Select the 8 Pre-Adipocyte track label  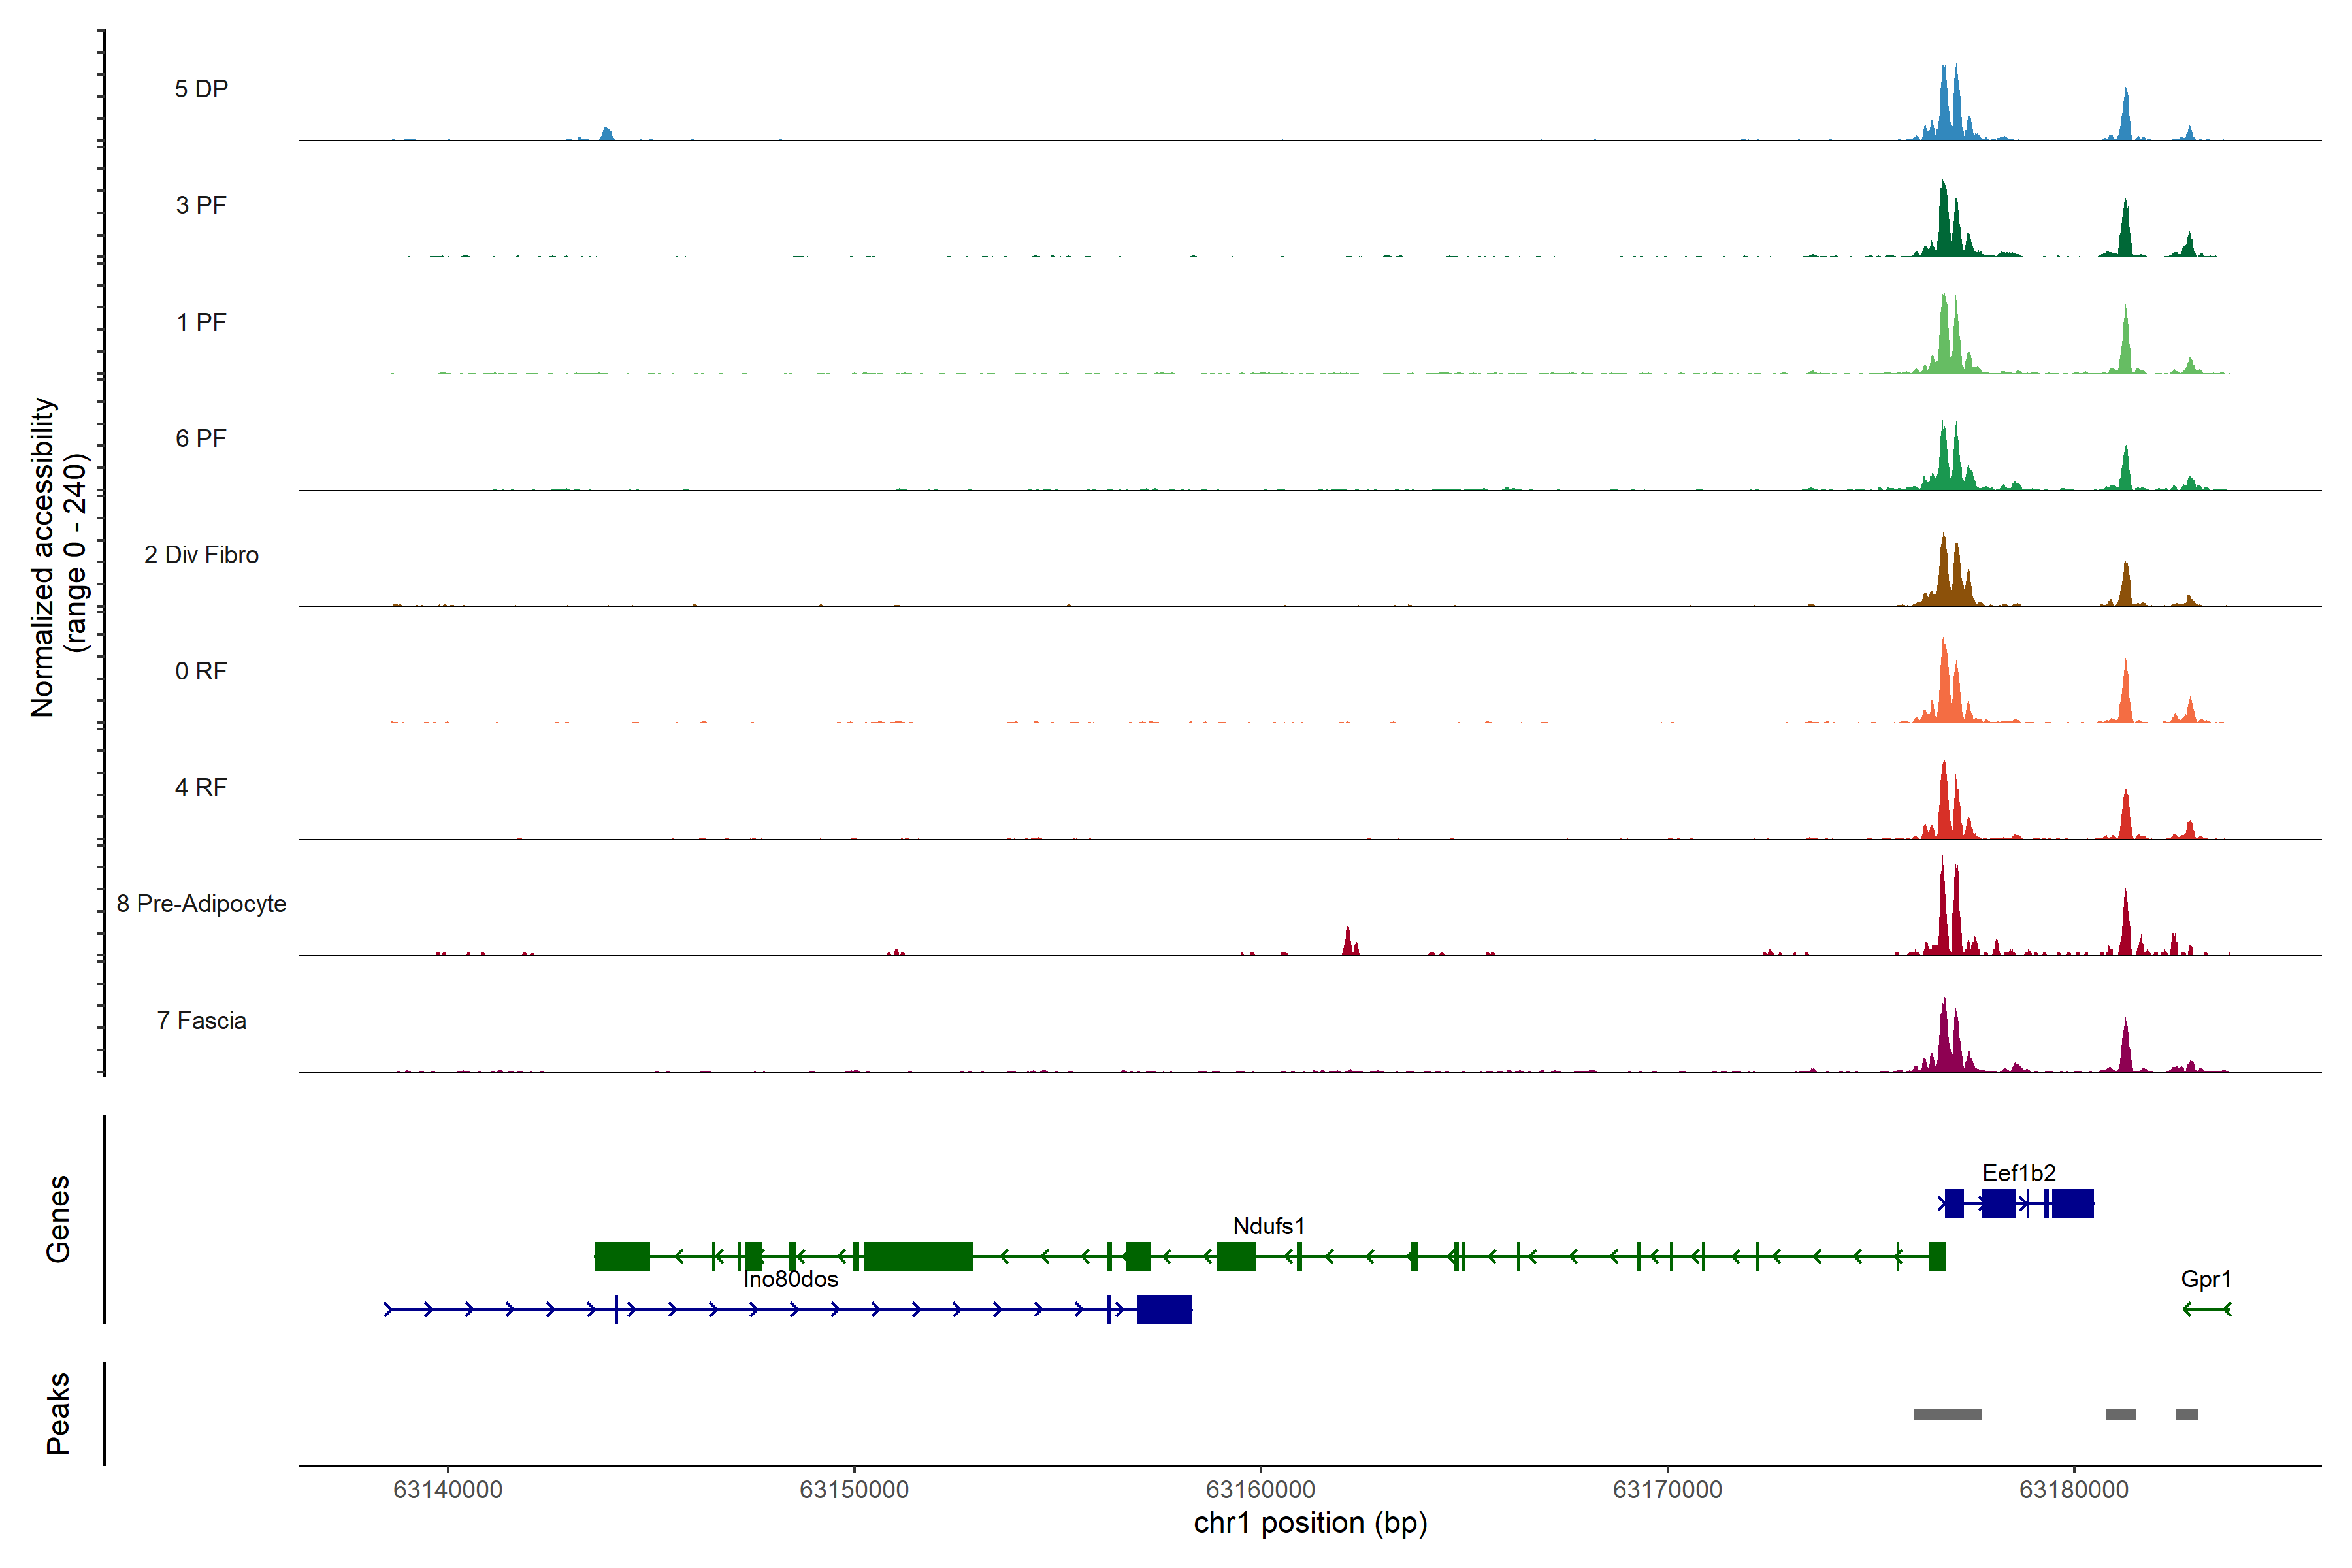coord(201,903)
